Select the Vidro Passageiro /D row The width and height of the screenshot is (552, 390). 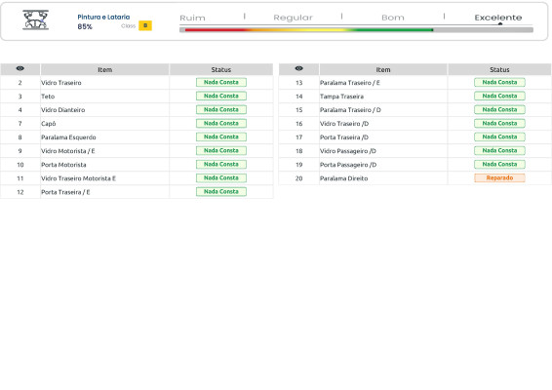coord(415,151)
